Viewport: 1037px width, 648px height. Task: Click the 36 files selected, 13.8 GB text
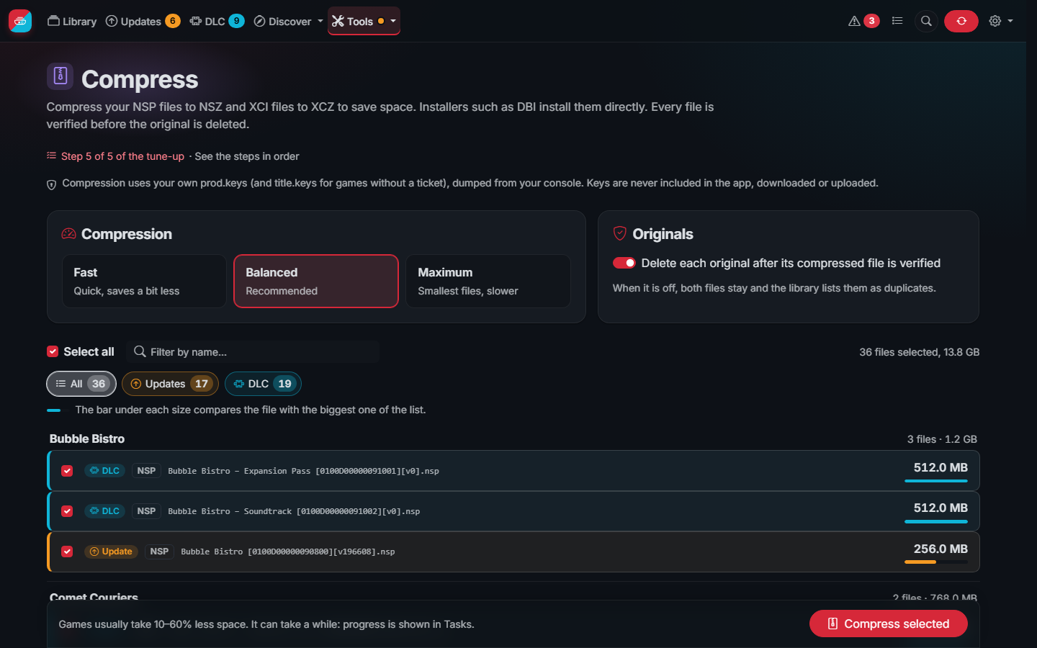(x=919, y=352)
